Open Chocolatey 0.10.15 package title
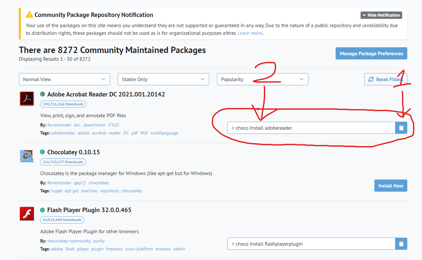The height and width of the screenshot is (260, 422). click(x=74, y=152)
